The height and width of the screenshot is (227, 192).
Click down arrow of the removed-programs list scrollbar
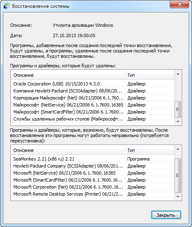click(178, 121)
